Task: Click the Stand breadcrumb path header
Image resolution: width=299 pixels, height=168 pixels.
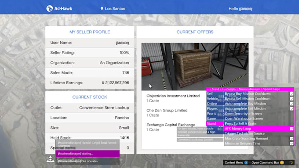Action: (250, 89)
